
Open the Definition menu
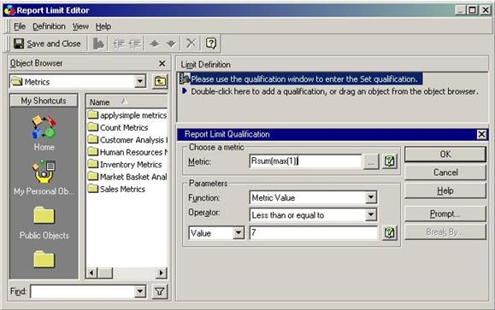49,26
